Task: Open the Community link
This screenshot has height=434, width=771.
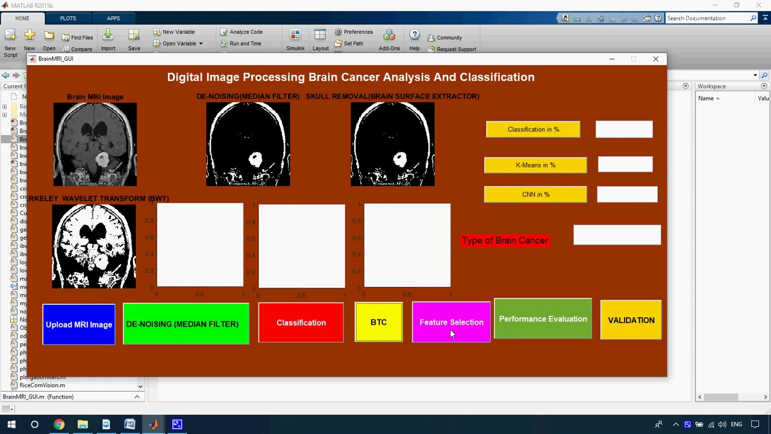Action: 445,38
